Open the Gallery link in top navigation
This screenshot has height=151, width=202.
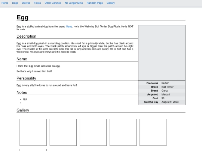coord(111,3)
